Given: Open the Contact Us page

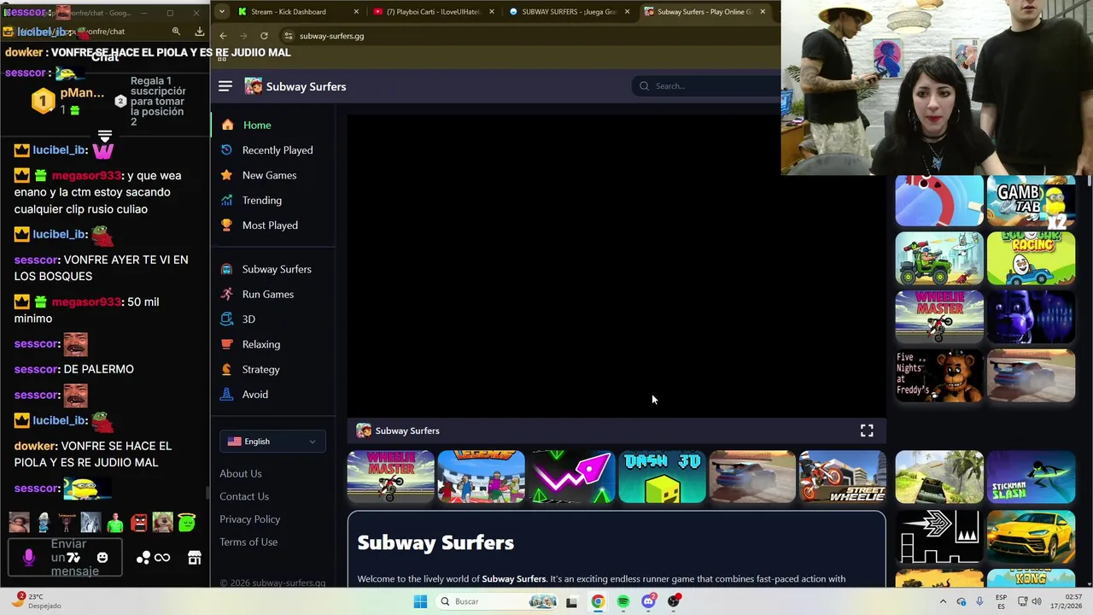Looking at the screenshot, I should [244, 496].
